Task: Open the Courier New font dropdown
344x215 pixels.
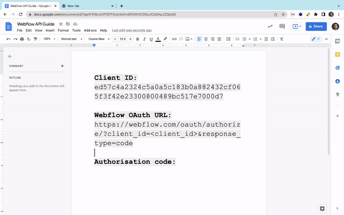Action: pyautogui.click(x=99, y=39)
